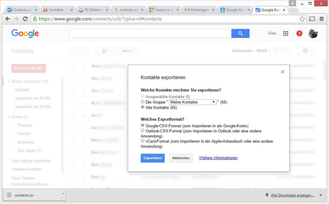Select Alle Kontakte (66) radio
Image resolution: width=329 pixels, height=204 pixels.
tap(143, 107)
